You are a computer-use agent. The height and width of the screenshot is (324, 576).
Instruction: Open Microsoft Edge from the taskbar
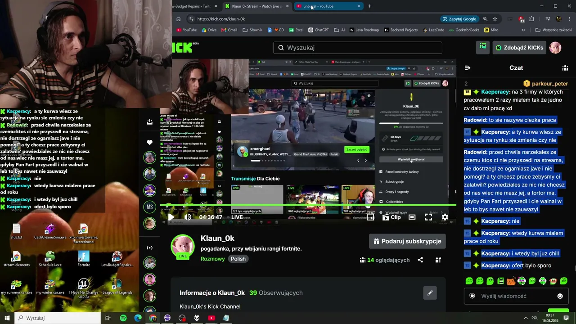[x=138, y=318]
